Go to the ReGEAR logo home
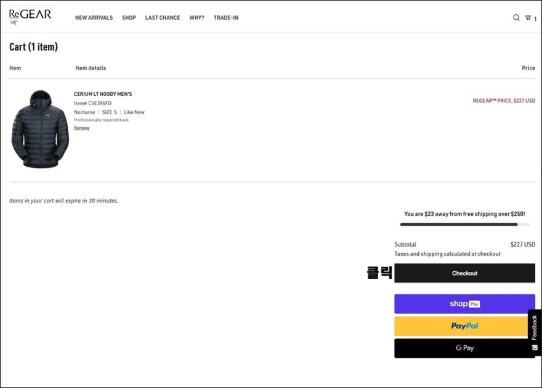 pyautogui.click(x=30, y=17)
